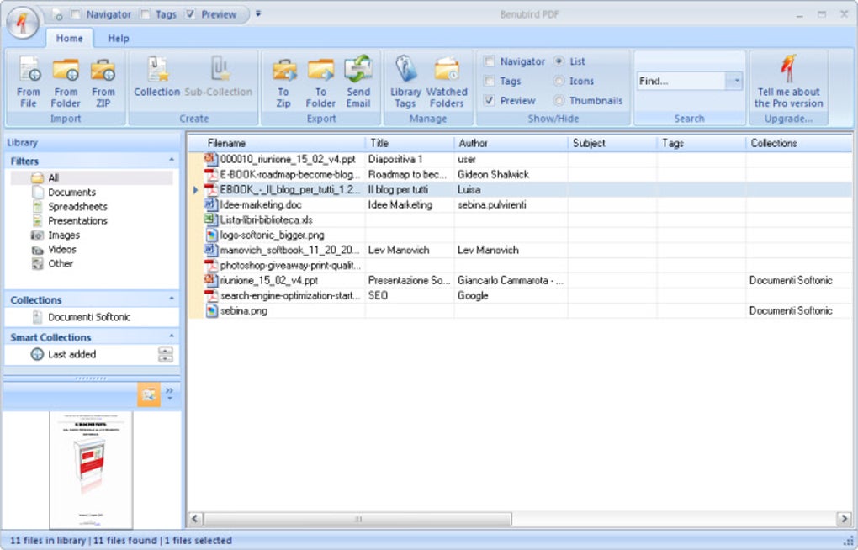The height and width of the screenshot is (550, 858).
Task: Open Watched Folders manager
Action: pyautogui.click(x=447, y=82)
